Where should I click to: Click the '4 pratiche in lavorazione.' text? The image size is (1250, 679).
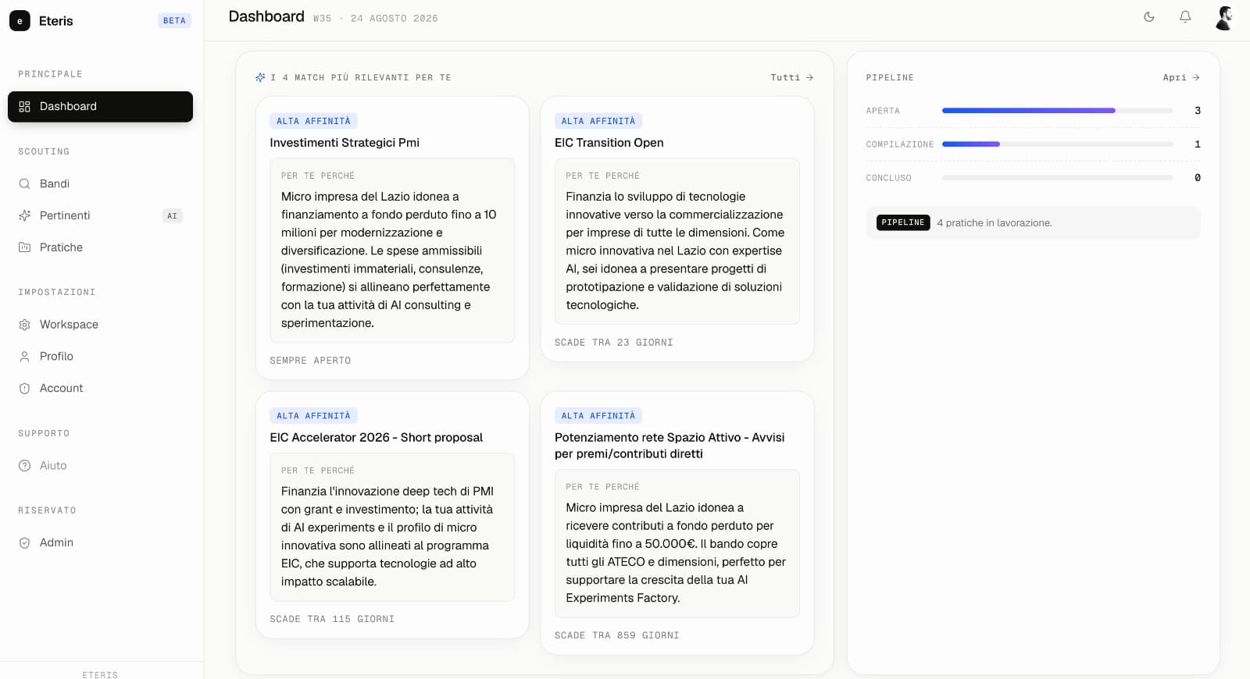pos(995,223)
